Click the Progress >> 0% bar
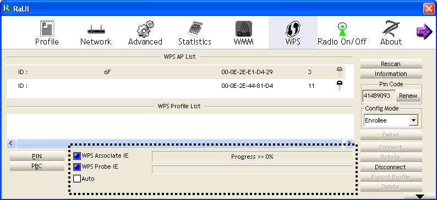 (252, 157)
